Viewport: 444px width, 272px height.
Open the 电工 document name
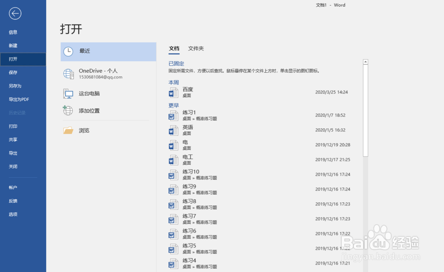(188, 157)
